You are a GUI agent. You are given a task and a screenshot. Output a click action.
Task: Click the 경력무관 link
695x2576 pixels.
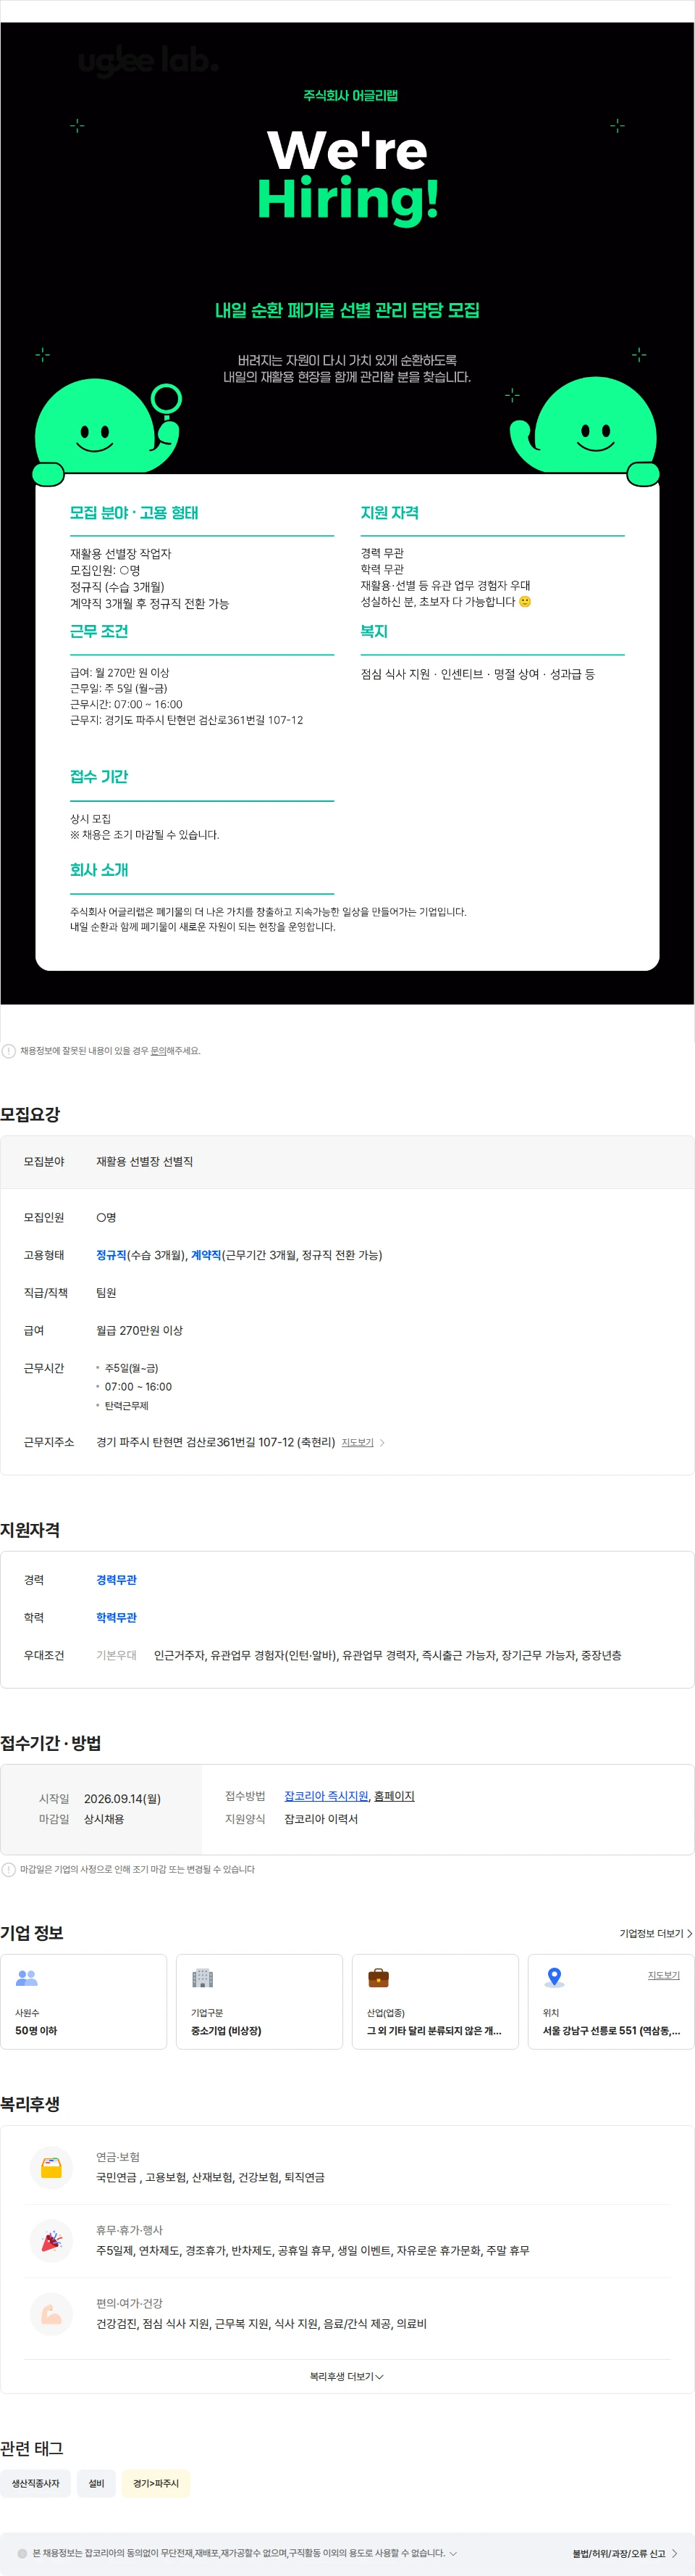(116, 1580)
